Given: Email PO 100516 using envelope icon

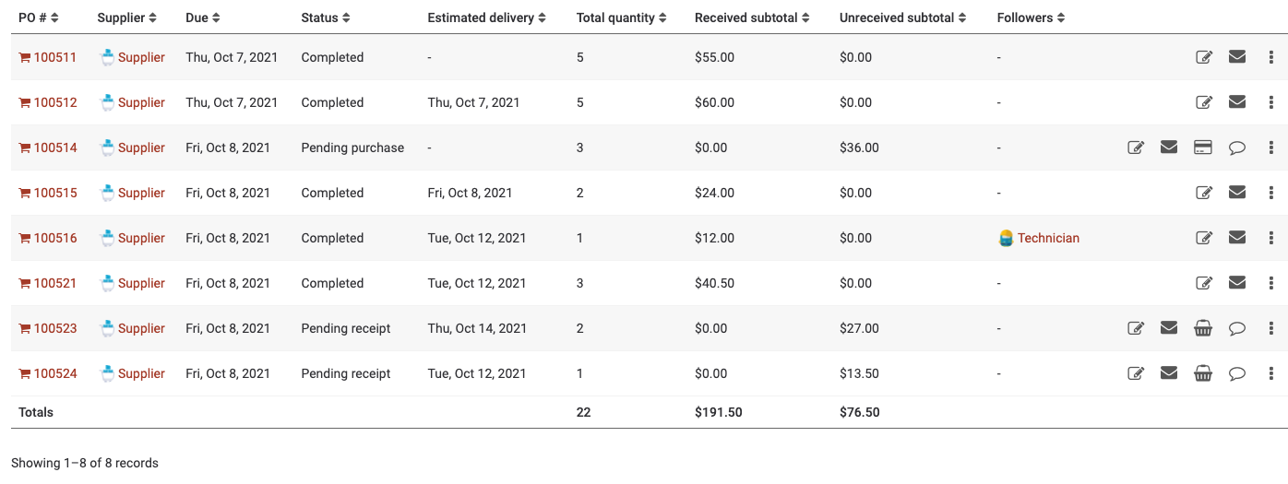Looking at the screenshot, I should click(x=1237, y=238).
